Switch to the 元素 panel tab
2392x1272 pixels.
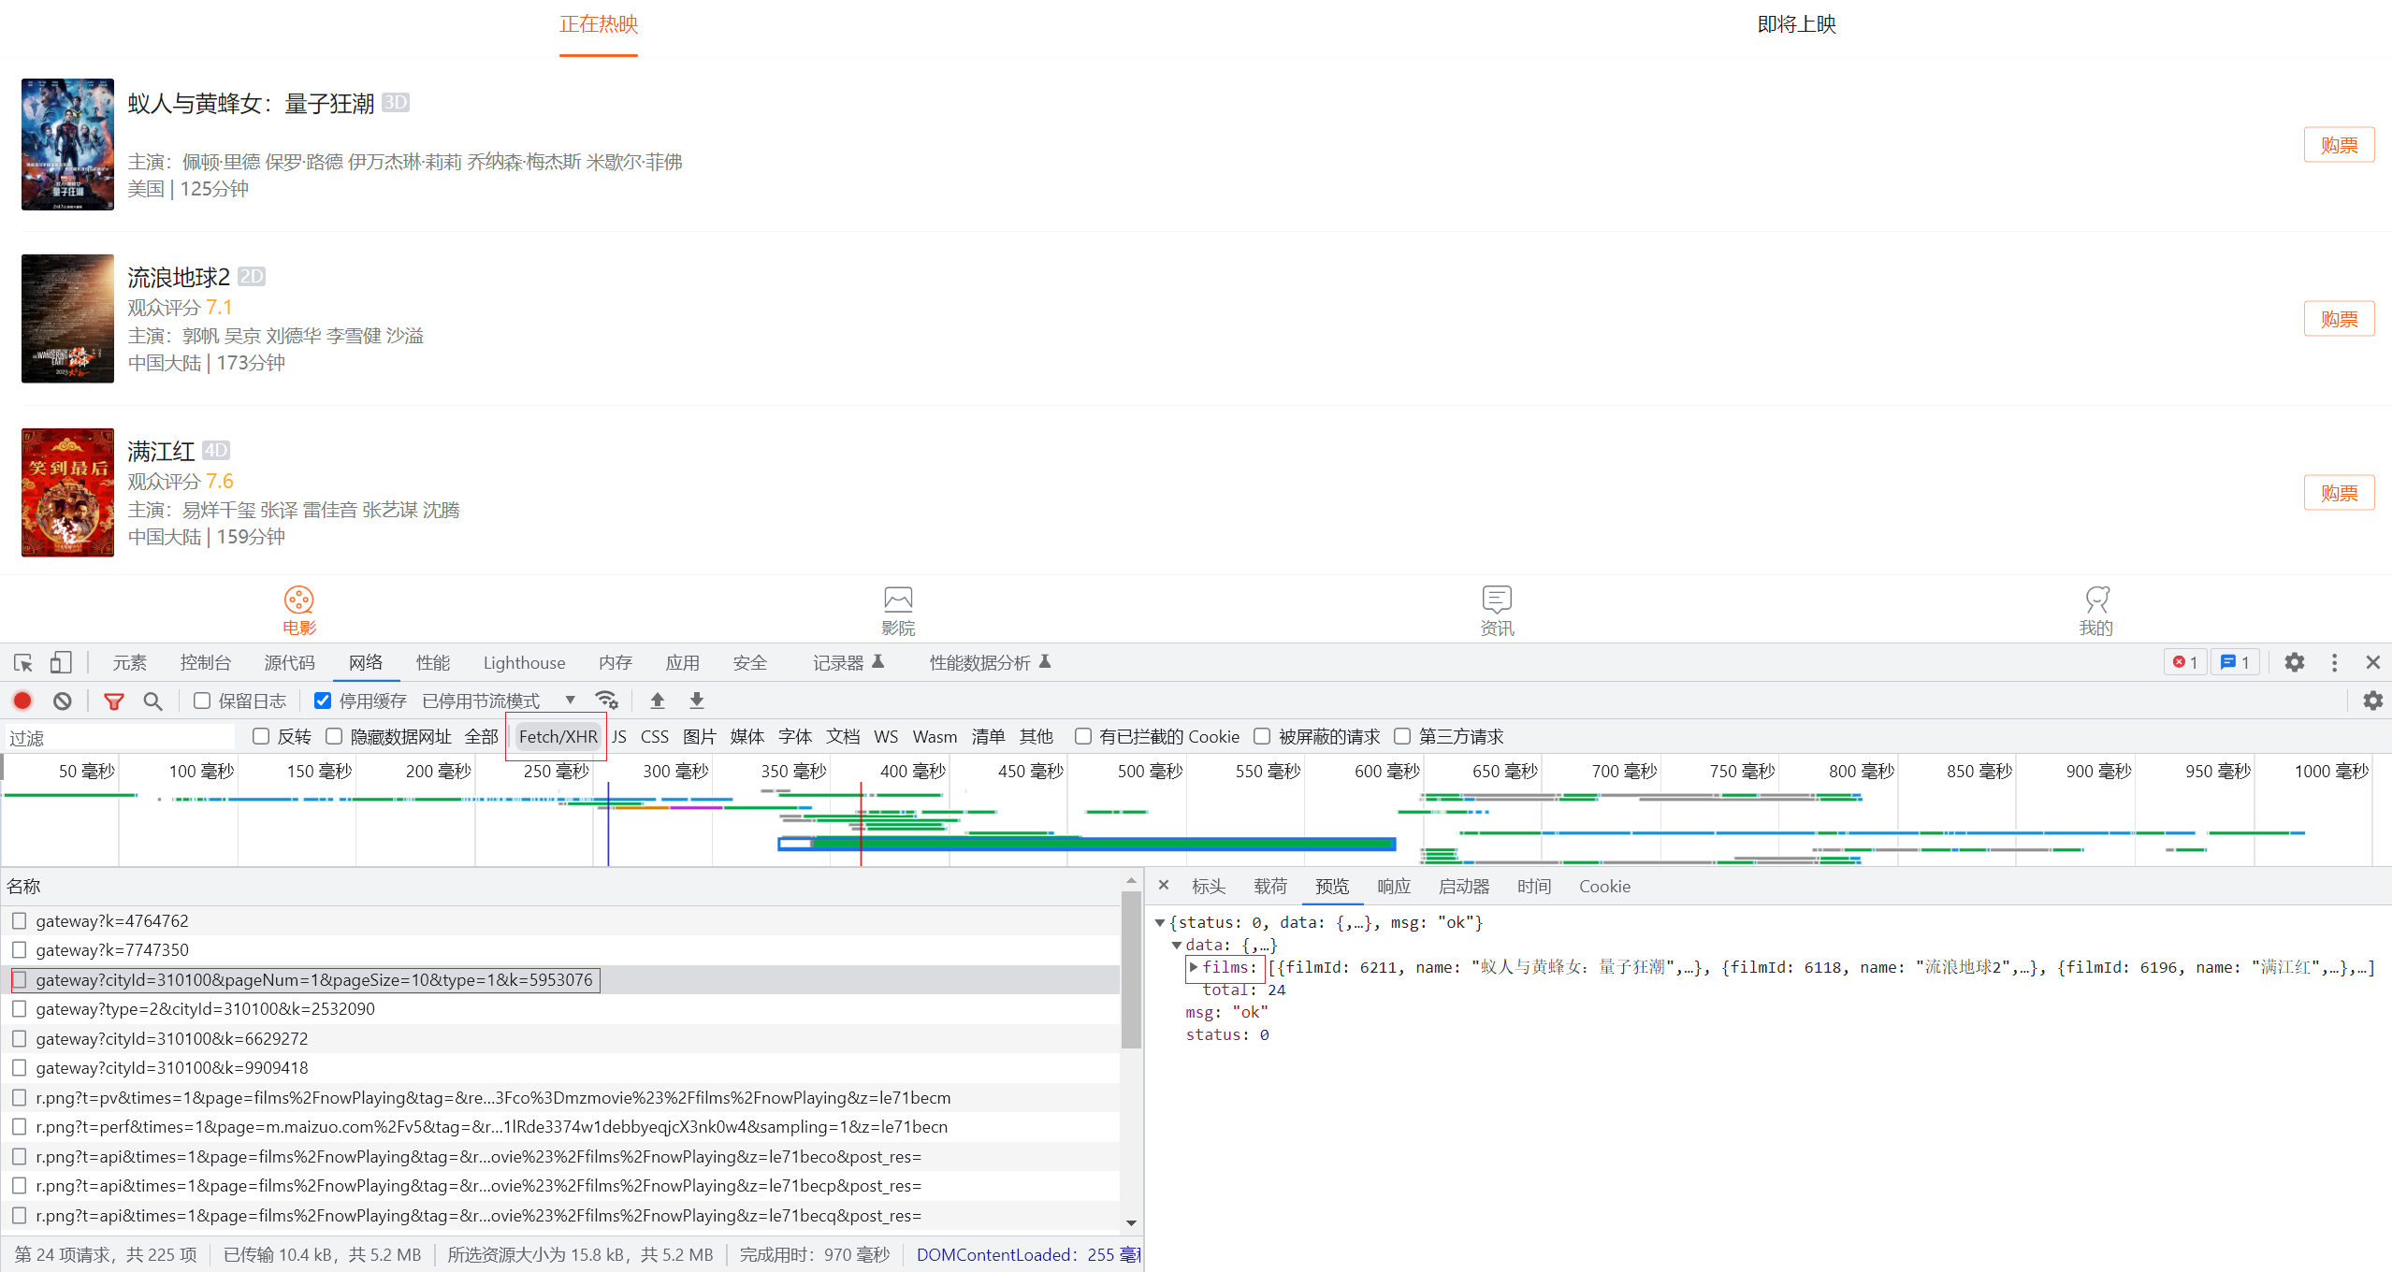(129, 662)
